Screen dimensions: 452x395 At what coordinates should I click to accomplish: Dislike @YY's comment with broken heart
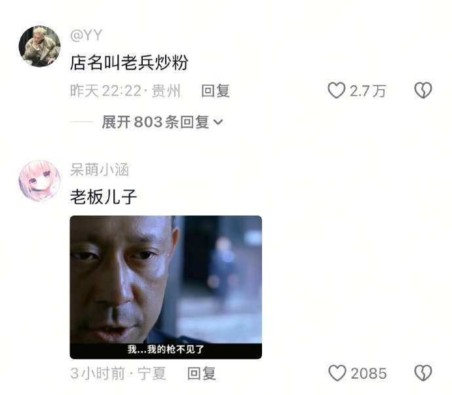[423, 90]
